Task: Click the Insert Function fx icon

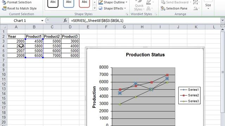Action: point(65,21)
